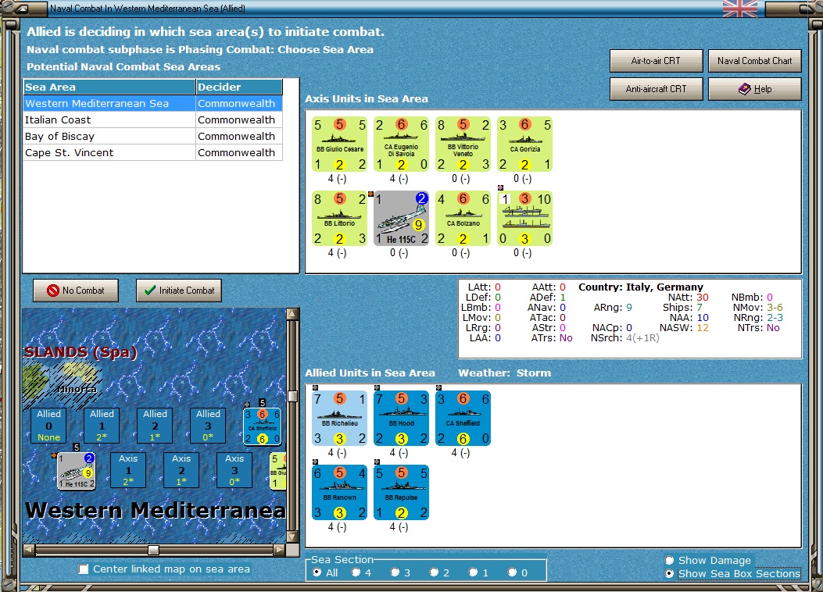Select BB Giulio Cesare unit counter

pyautogui.click(x=339, y=144)
